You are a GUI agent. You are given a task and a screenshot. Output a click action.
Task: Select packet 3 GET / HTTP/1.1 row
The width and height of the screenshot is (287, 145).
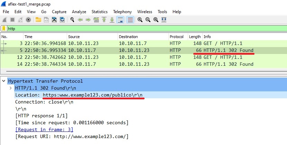pyautogui.click(x=143, y=43)
